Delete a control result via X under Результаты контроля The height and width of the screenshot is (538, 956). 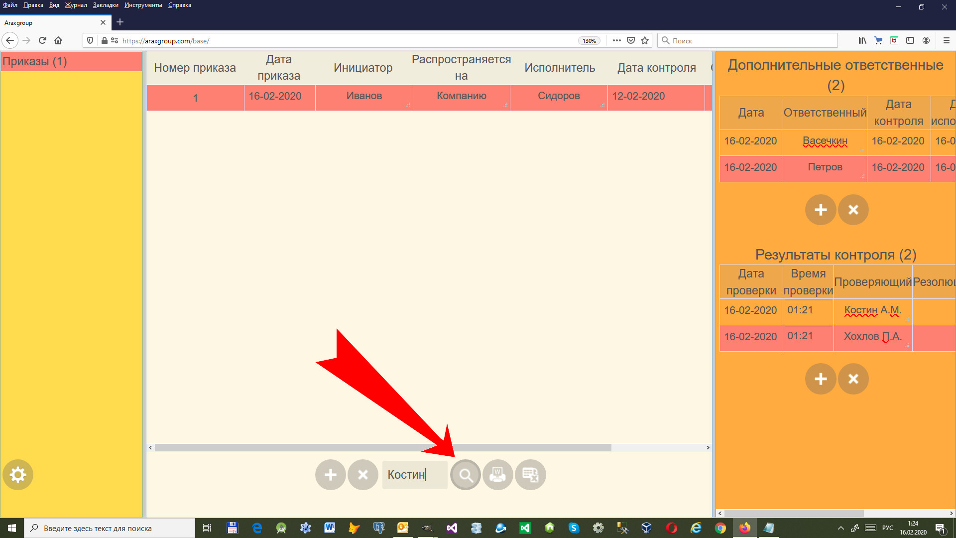click(x=853, y=379)
